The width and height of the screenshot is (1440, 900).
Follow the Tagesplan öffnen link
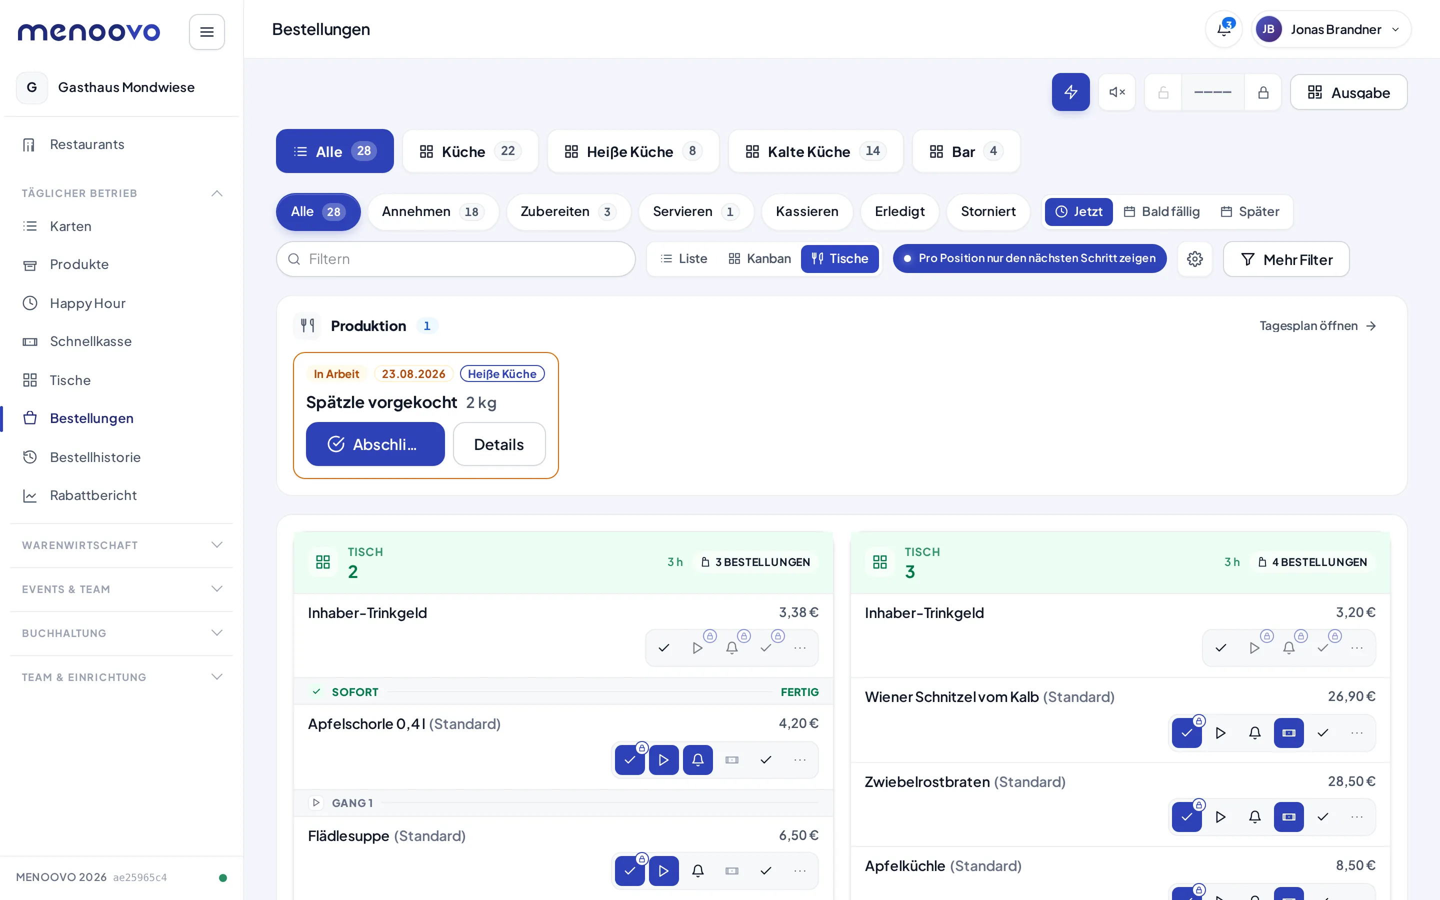tap(1317, 326)
